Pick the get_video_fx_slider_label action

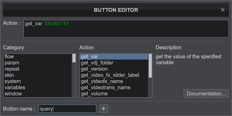pos(114,75)
